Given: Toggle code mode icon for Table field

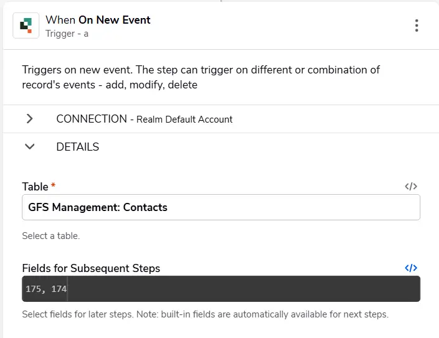Looking at the screenshot, I should [x=411, y=186].
